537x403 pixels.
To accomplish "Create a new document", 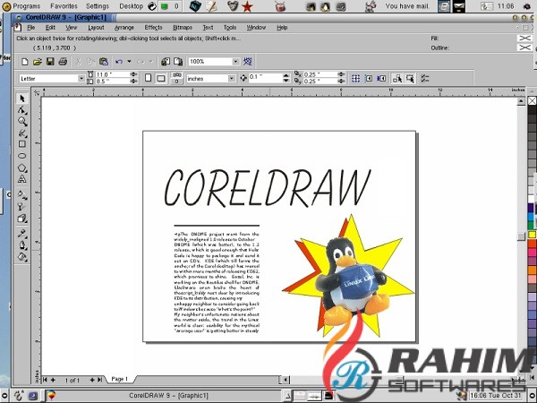I will click(25, 62).
